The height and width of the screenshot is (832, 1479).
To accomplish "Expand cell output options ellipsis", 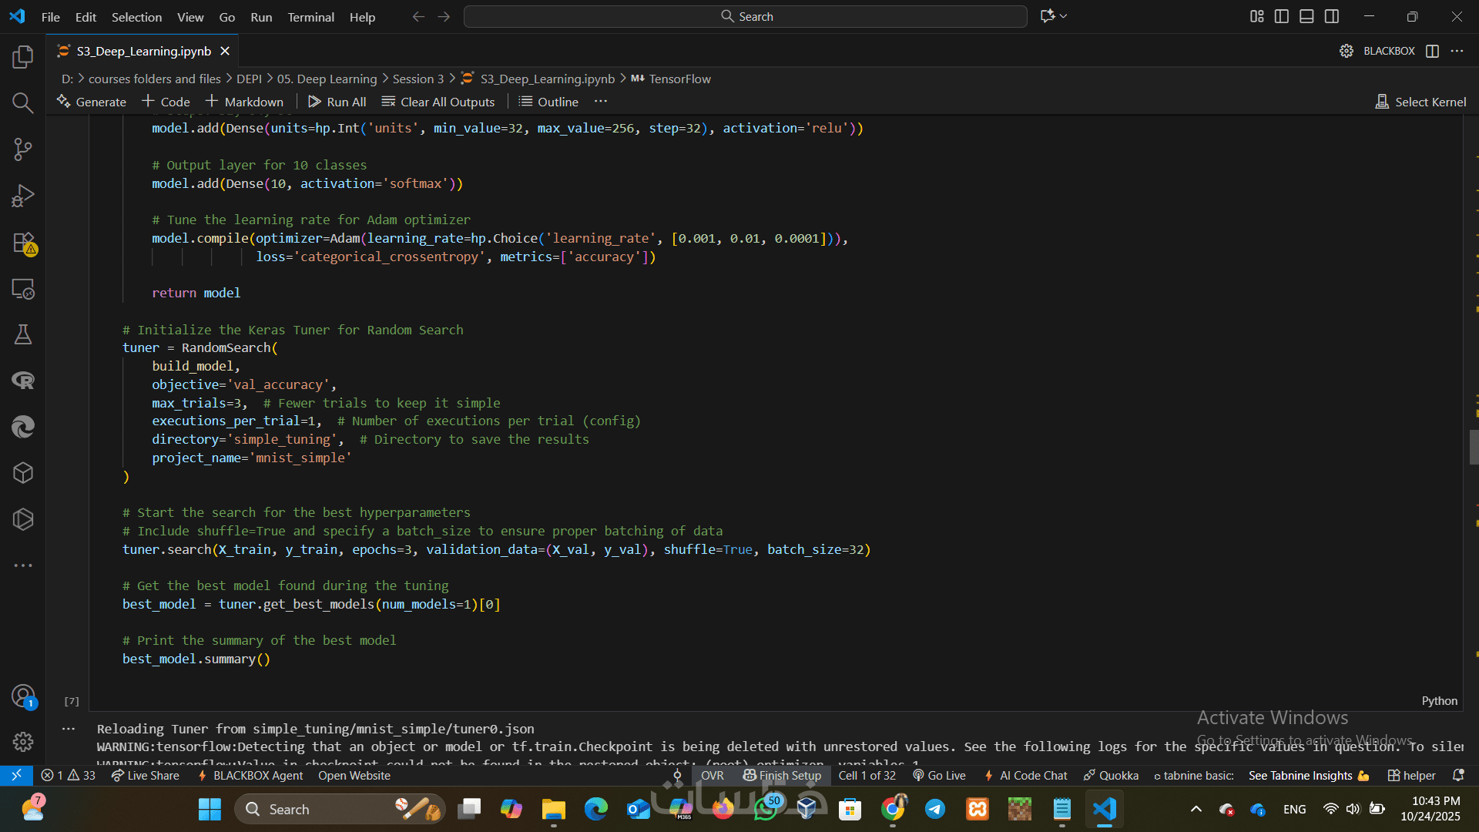I will click(x=69, y=729).
